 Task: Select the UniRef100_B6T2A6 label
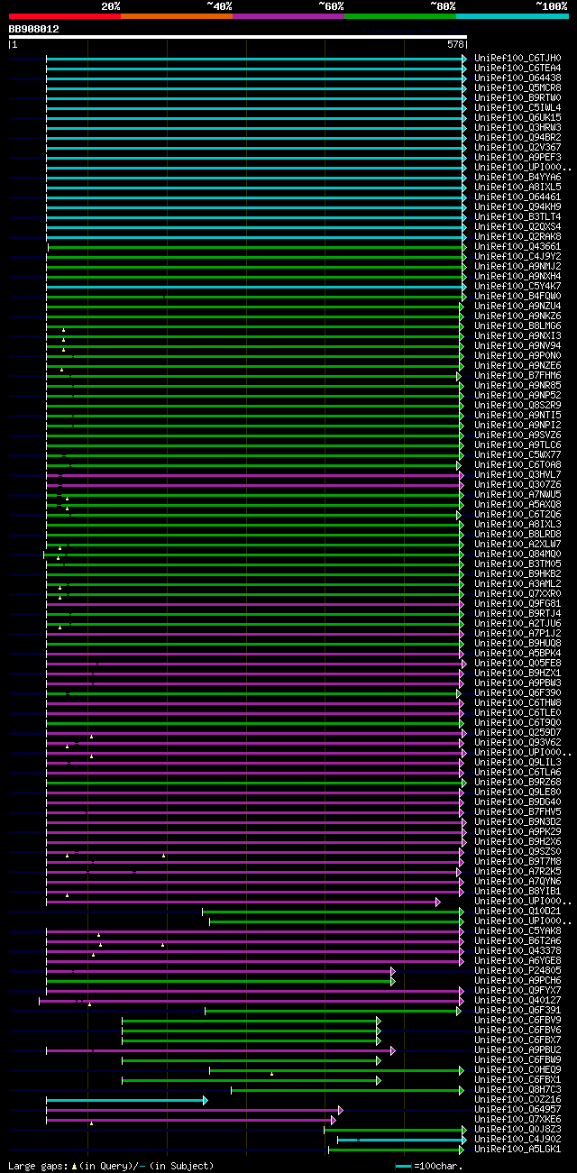point(517,940)
